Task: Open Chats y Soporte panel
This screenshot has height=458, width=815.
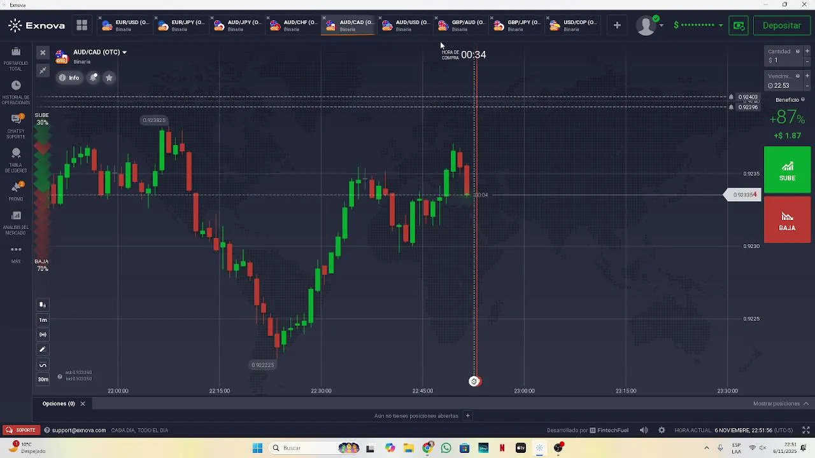Action: click(16, 126)
